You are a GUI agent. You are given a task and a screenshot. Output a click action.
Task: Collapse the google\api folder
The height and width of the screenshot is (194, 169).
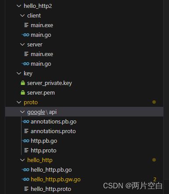point(22,112)
